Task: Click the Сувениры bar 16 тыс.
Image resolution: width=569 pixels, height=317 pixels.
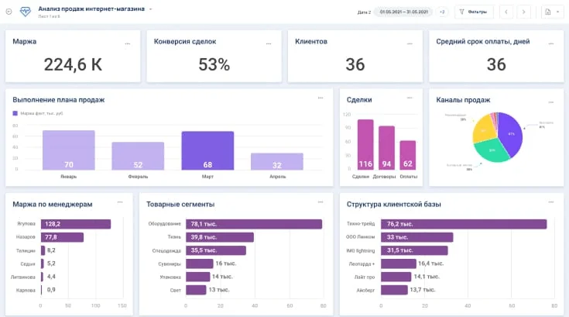Action: tap(200, 264)
